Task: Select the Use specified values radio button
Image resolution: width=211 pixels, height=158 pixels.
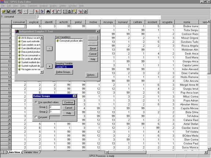Action: (x=36, y=102)
